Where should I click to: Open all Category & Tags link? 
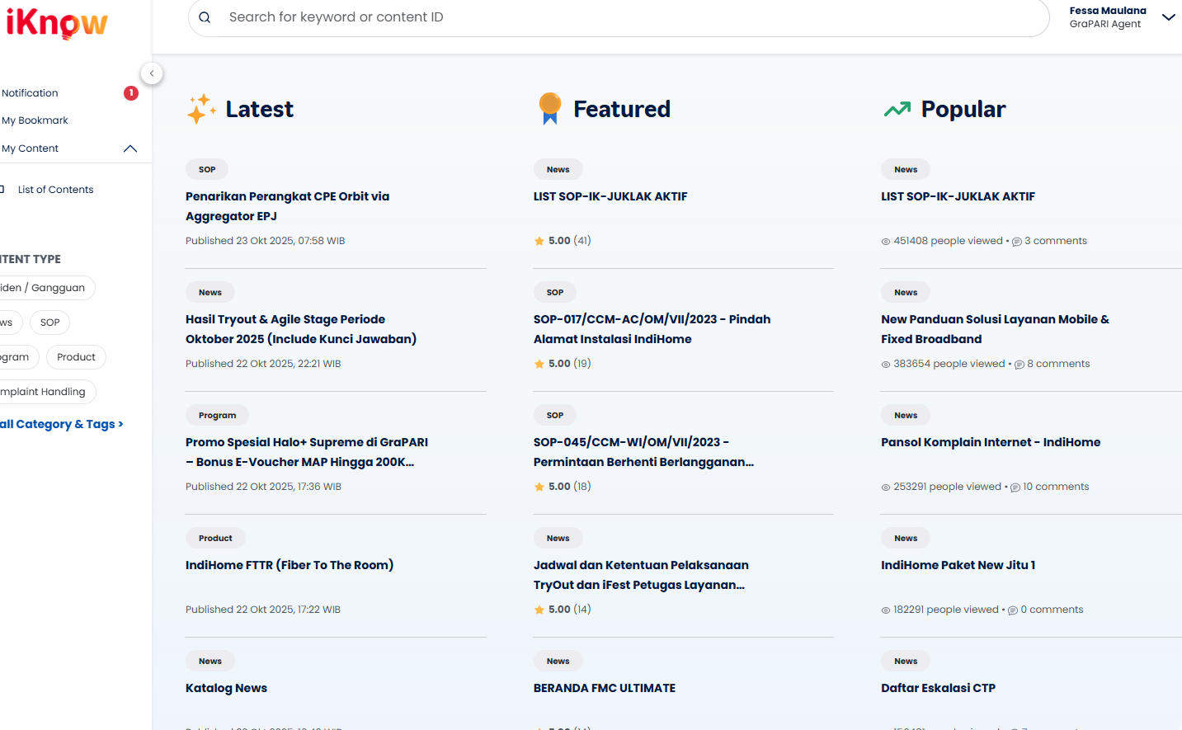pyautogui.click(x=62, y=424)
